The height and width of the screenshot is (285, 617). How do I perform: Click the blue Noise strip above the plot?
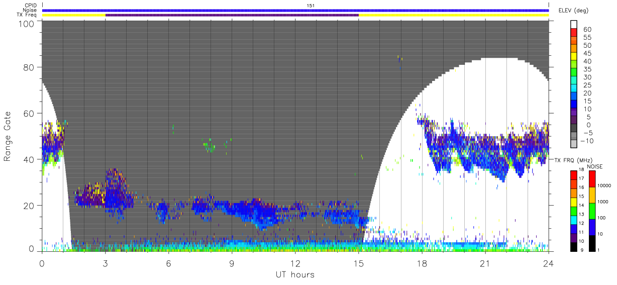coord(295,10)
